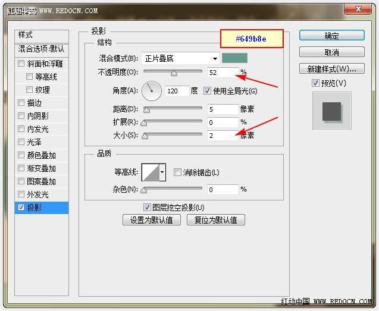Image resolution: width=379 pixels, height=311 pixels.
Task: Close the layer style dialog
Action: (358, 10)
